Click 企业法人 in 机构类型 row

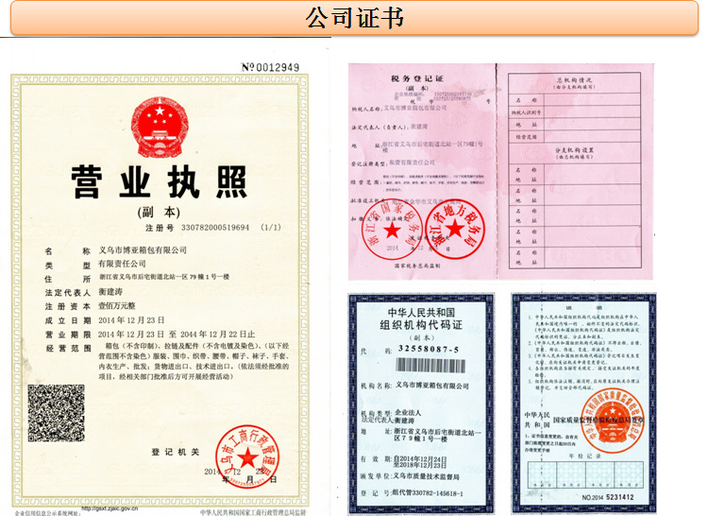[408, 412]
